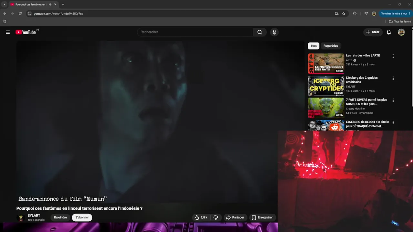Switch to the Pourquoi ces fantômes tab
Screen dimensions: 413x232
[x=31, y=5]
